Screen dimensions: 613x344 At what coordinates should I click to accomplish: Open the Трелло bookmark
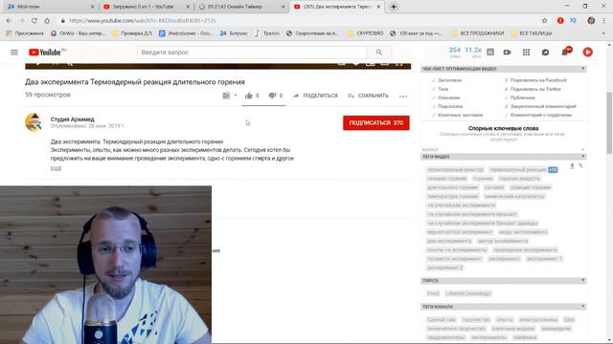(267, 33)
